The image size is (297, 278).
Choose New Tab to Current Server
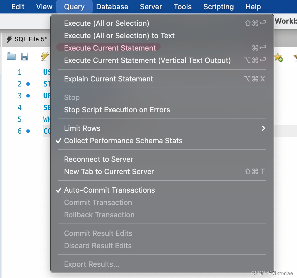coord(162,172)
